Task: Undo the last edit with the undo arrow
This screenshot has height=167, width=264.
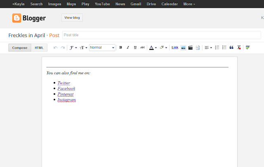Action: click(x=55, y=48)
